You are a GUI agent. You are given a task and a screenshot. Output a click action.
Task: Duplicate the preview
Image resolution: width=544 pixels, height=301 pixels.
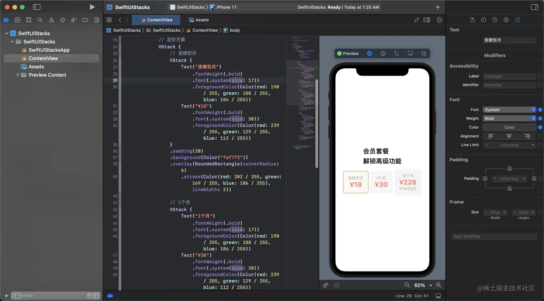[424, 53]
